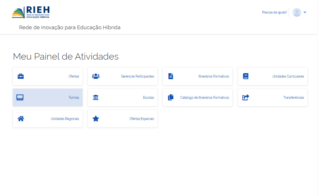The height and width of the screenshot is (196, 318).
Task: Select the Ofertas Especiais text label
Action: 142,119
